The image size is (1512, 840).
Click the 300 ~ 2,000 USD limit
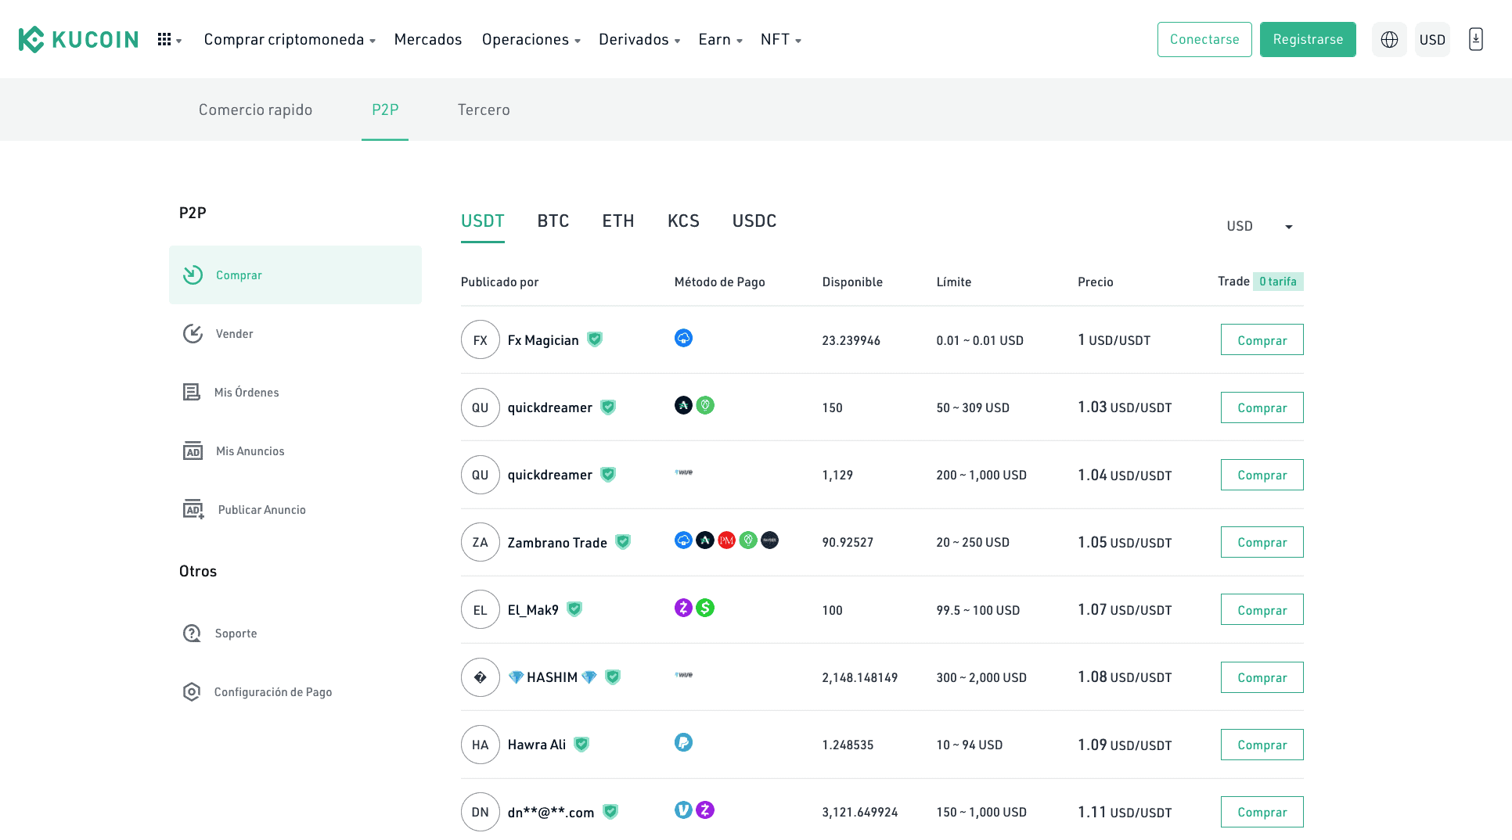981,677
